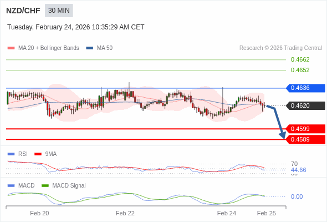The width and height of the screenshot is (327, 222).
Task: Click the 0.4599 red support tag
Action: [x=305, y=129]
